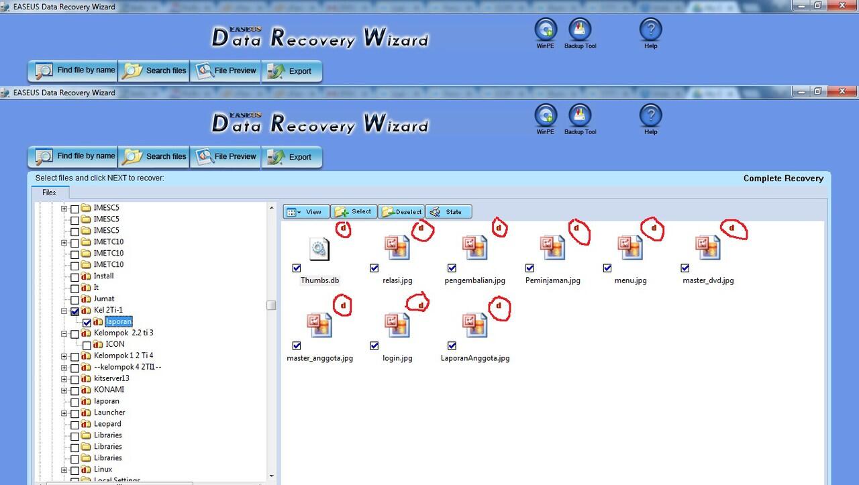Click the Deselect button
This screenshot has height=485, width=859.
(401, 212)
